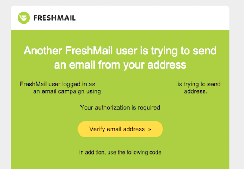The width and height of the screenshot is (244, 169).
Task: Click 'In addition, use the following code' text
Action: click(120, 152)
